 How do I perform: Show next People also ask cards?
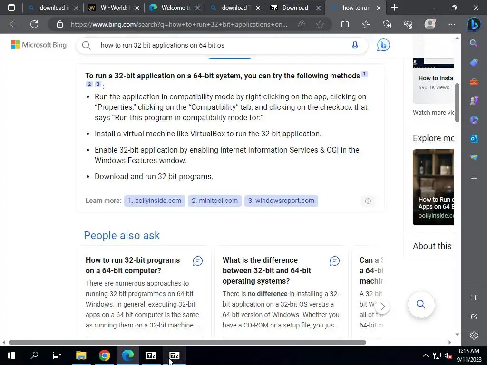[x=383, y=307]
